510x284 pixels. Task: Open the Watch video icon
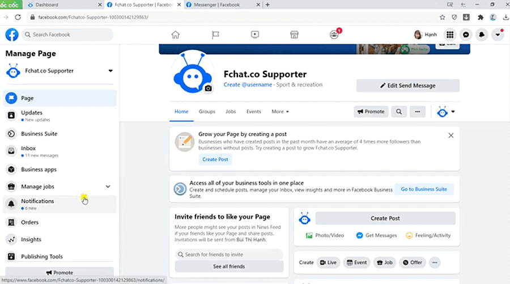[x=255, y=35]
